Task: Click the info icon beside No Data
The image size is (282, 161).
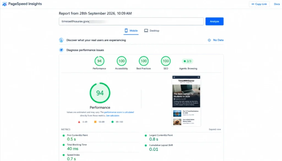Action: pos(209,40)
